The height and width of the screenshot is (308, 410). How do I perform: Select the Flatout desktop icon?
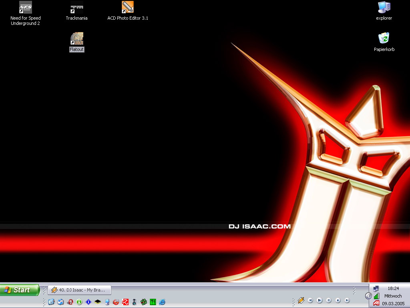76,42
